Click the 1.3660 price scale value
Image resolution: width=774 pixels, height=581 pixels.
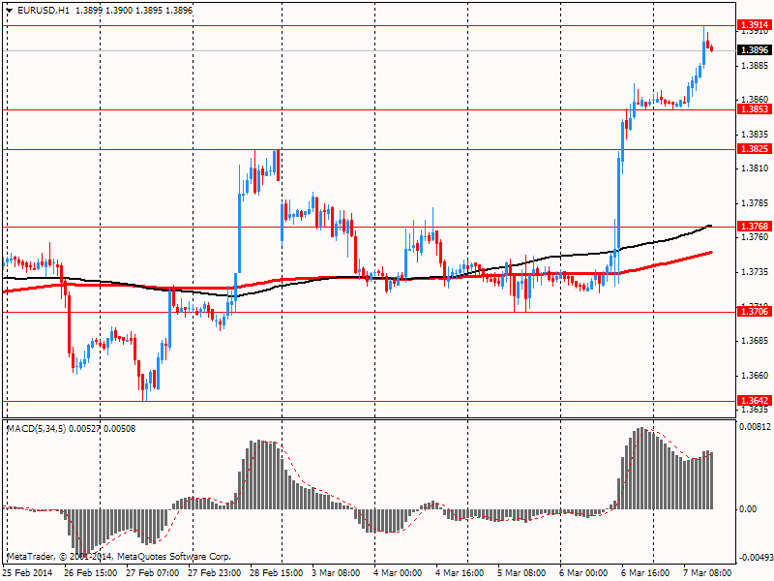click(756, 375)
